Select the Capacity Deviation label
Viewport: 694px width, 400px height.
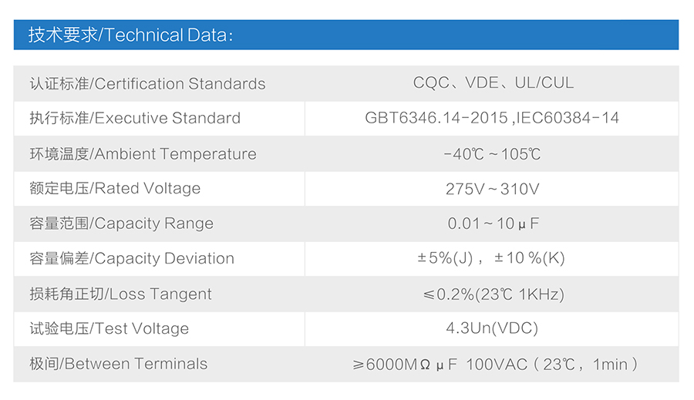click(132, 258)
